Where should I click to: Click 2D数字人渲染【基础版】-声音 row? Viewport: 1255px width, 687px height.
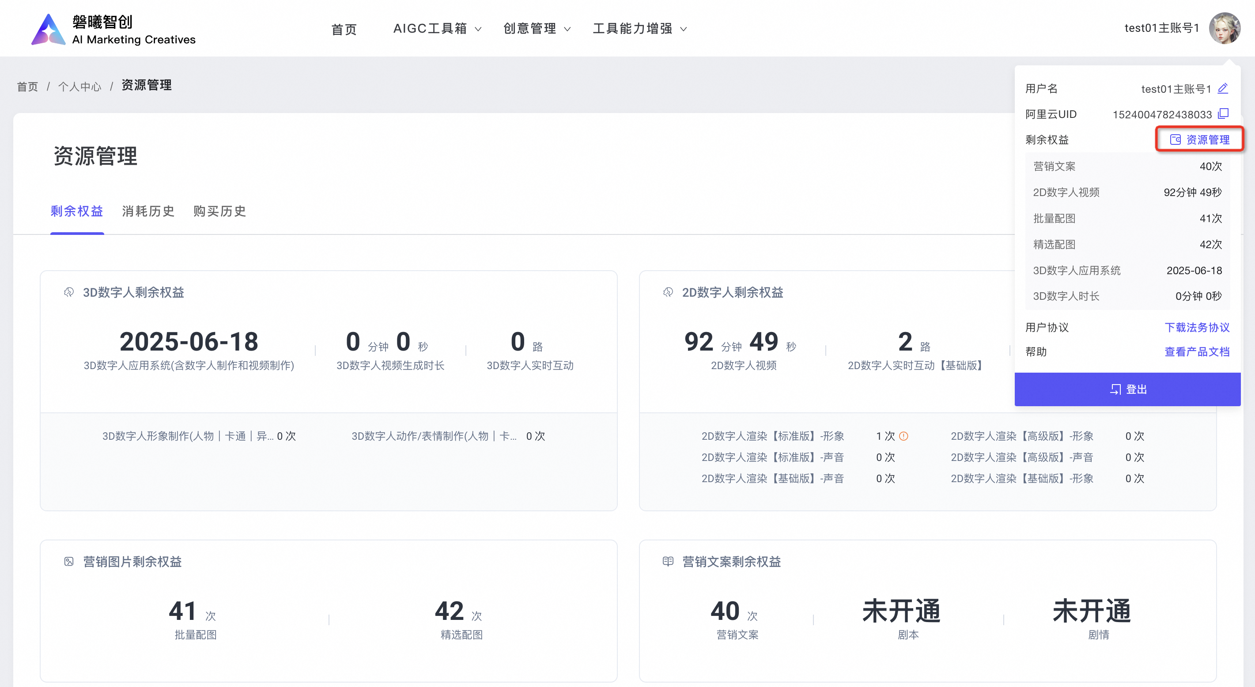[798, 479]
